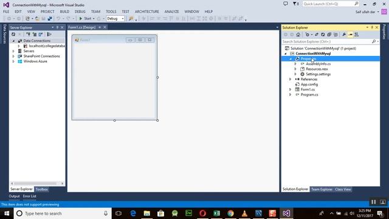Open the WINDOW menu
The image size is (389, 219).
192,12
